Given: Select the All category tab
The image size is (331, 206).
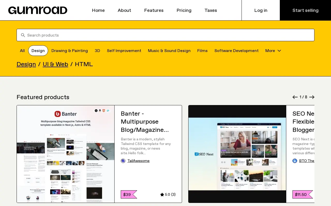Looking at the screenshot, I should click(x=22, y=51).
